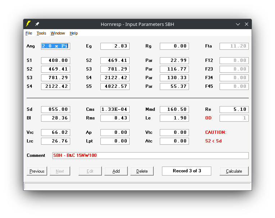Click the Ang label
Viewport: 275px width, 218px height.
[x=31, y=46]
